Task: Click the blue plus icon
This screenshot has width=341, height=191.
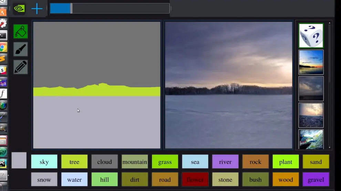Action: pyautogui.click(x=37, y=9)
